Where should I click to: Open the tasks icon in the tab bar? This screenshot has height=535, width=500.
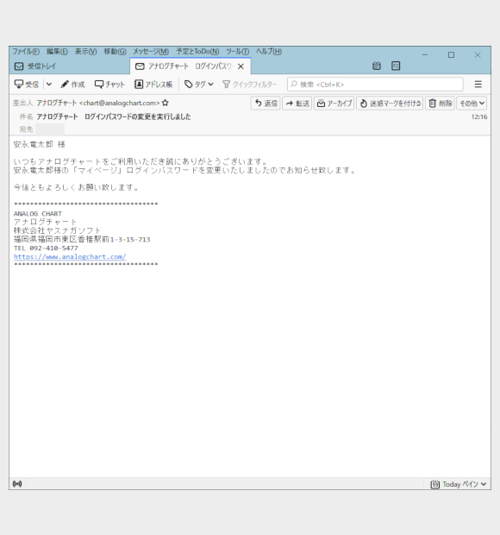coord(396,66)
